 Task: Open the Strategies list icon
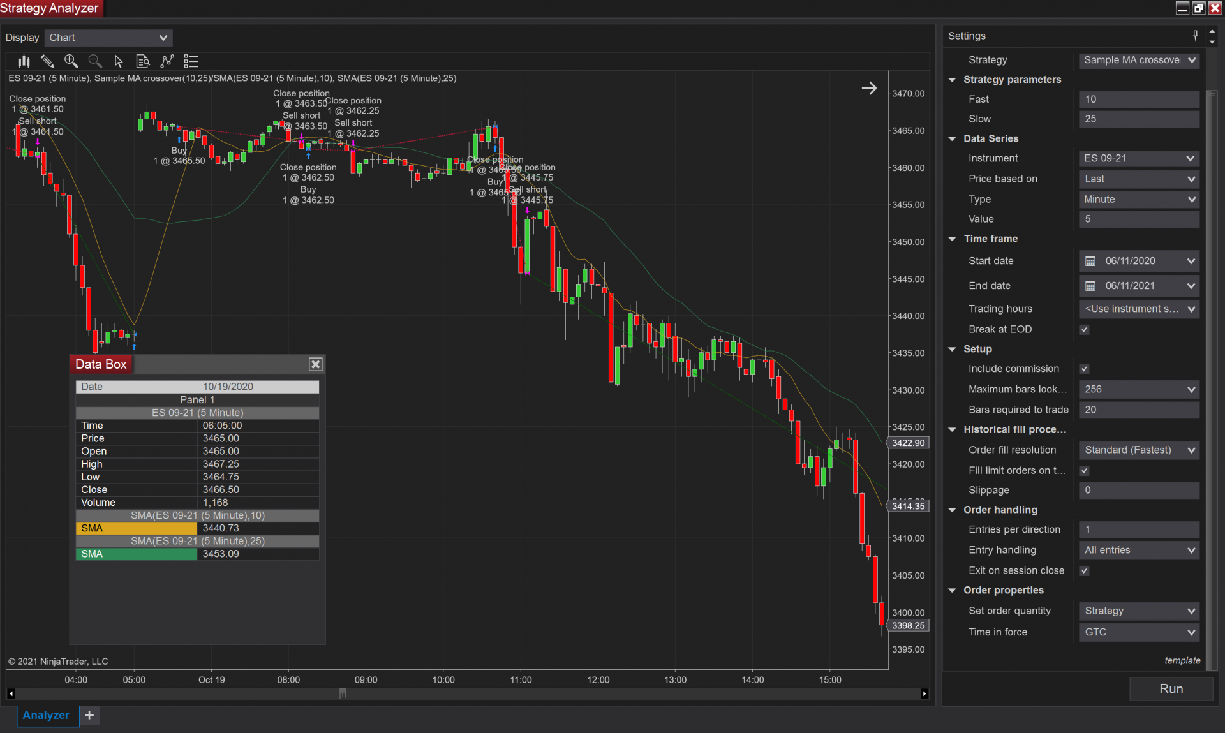(x=191, y=61)
